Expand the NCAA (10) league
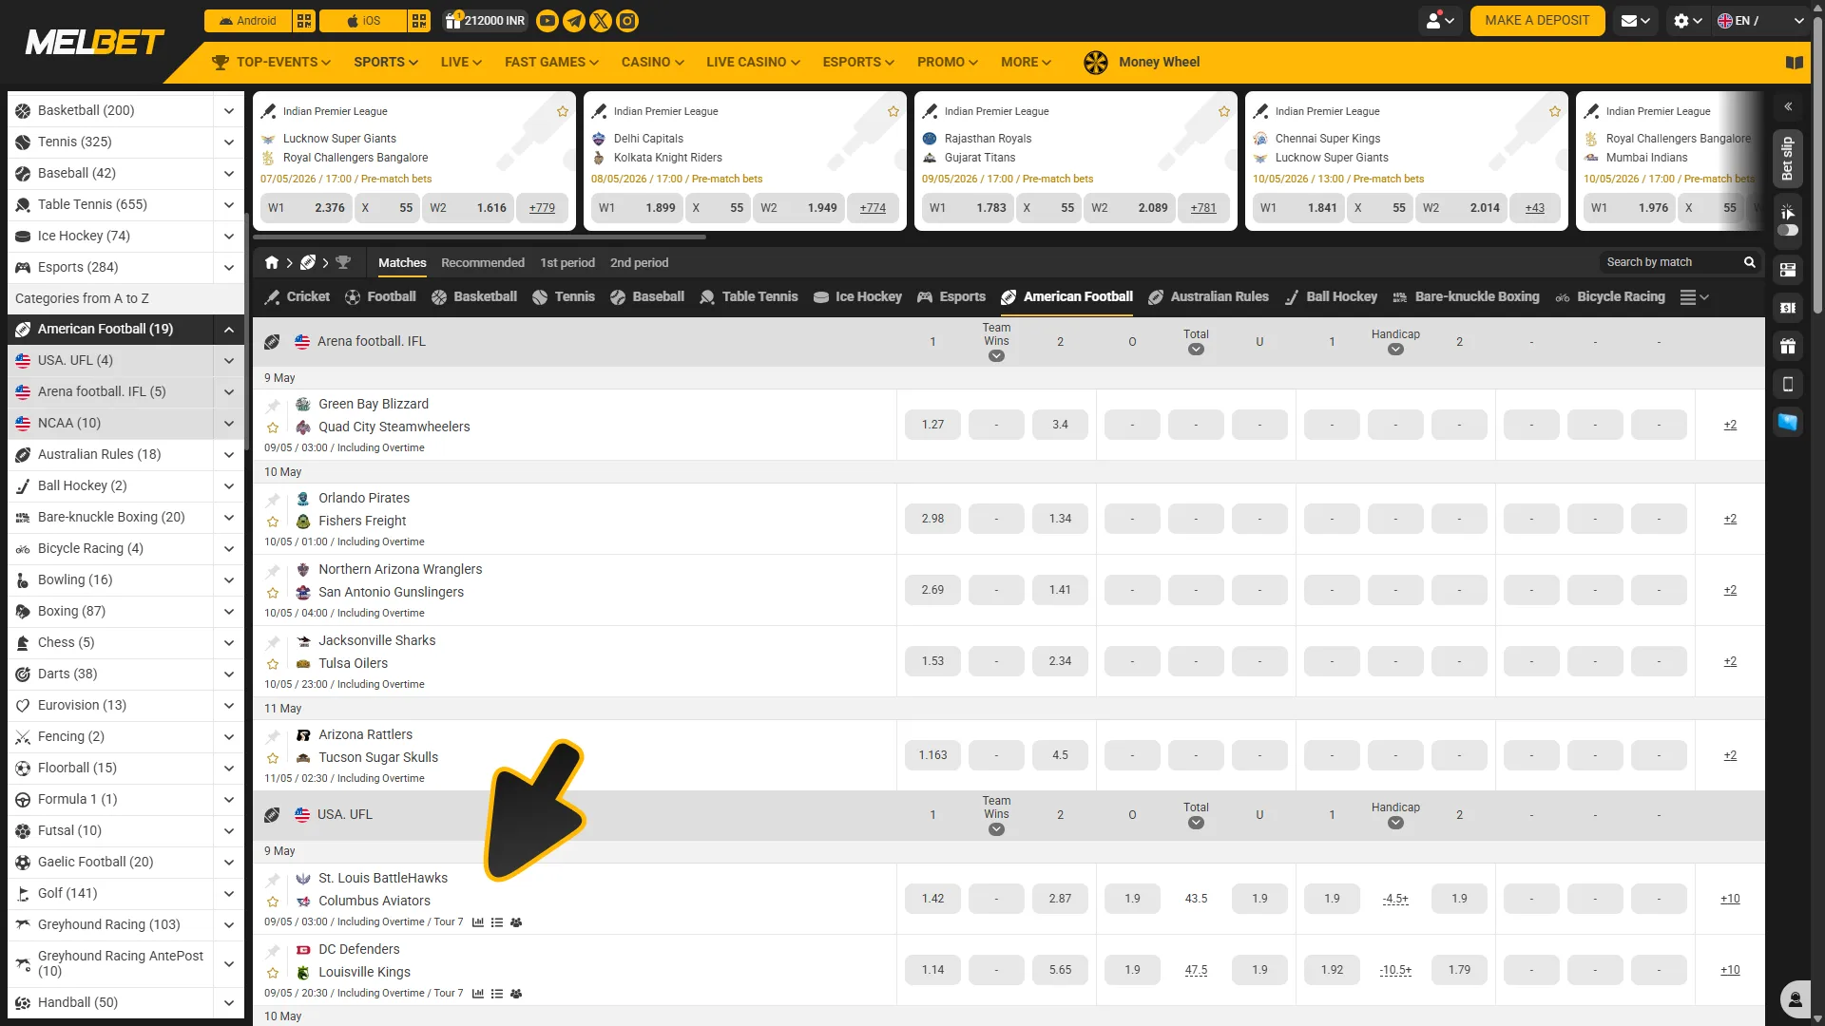The width and height of the screenshot is (1825, 1026). [x=229, y=424]
